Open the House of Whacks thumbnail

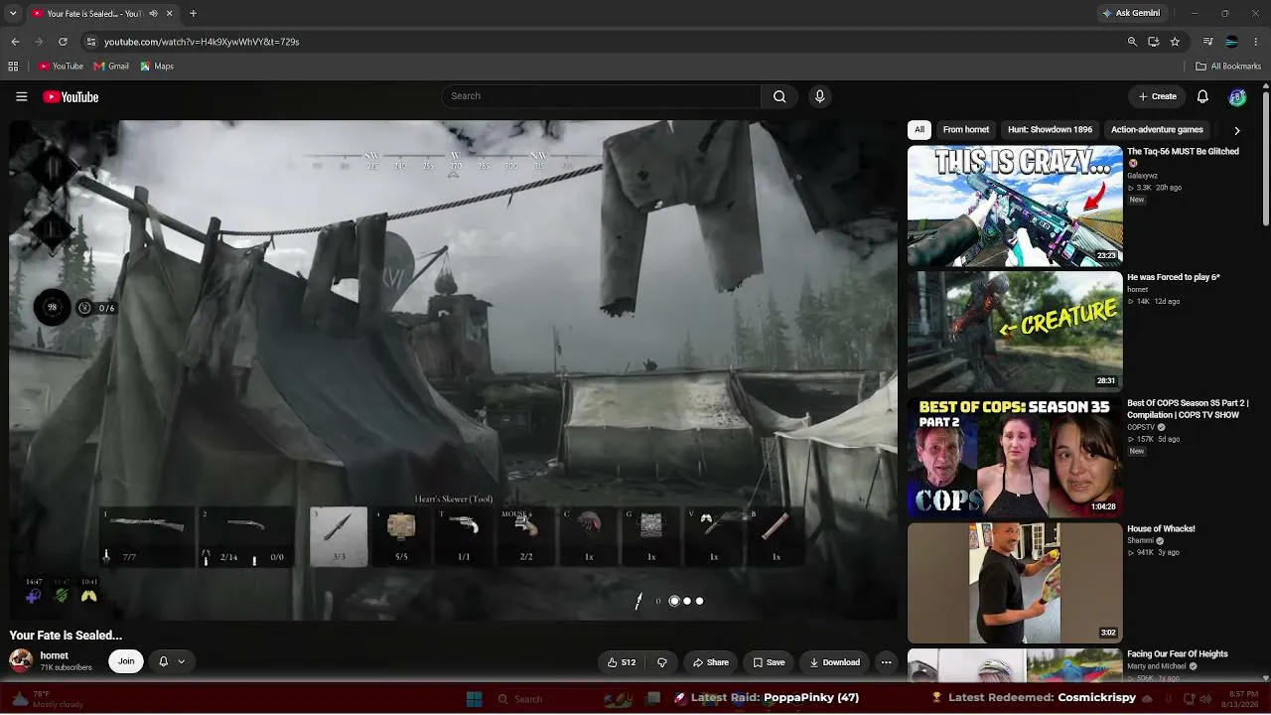pyautogui.click(x=1015, y=583)
